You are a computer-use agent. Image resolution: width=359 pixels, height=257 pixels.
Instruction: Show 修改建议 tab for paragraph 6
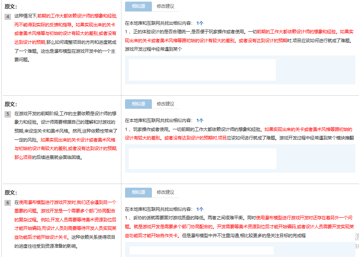coord(165,192)
